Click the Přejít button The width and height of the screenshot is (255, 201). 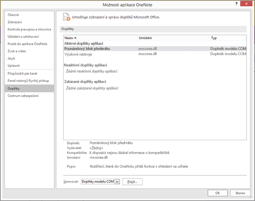(x=132, y=182)
